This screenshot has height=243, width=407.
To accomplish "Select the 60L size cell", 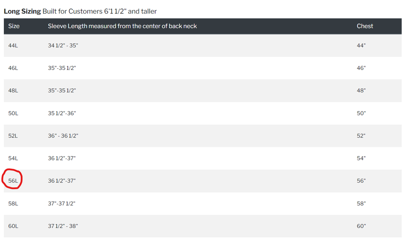I will [13, 226].
